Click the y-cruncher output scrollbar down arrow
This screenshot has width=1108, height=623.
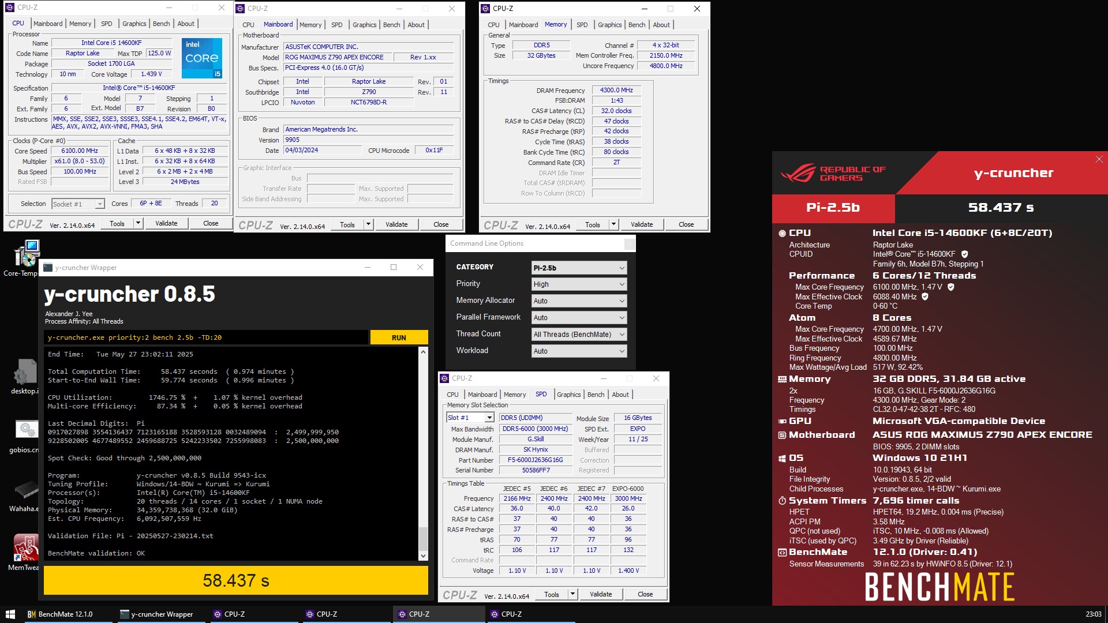pos(423,556)
